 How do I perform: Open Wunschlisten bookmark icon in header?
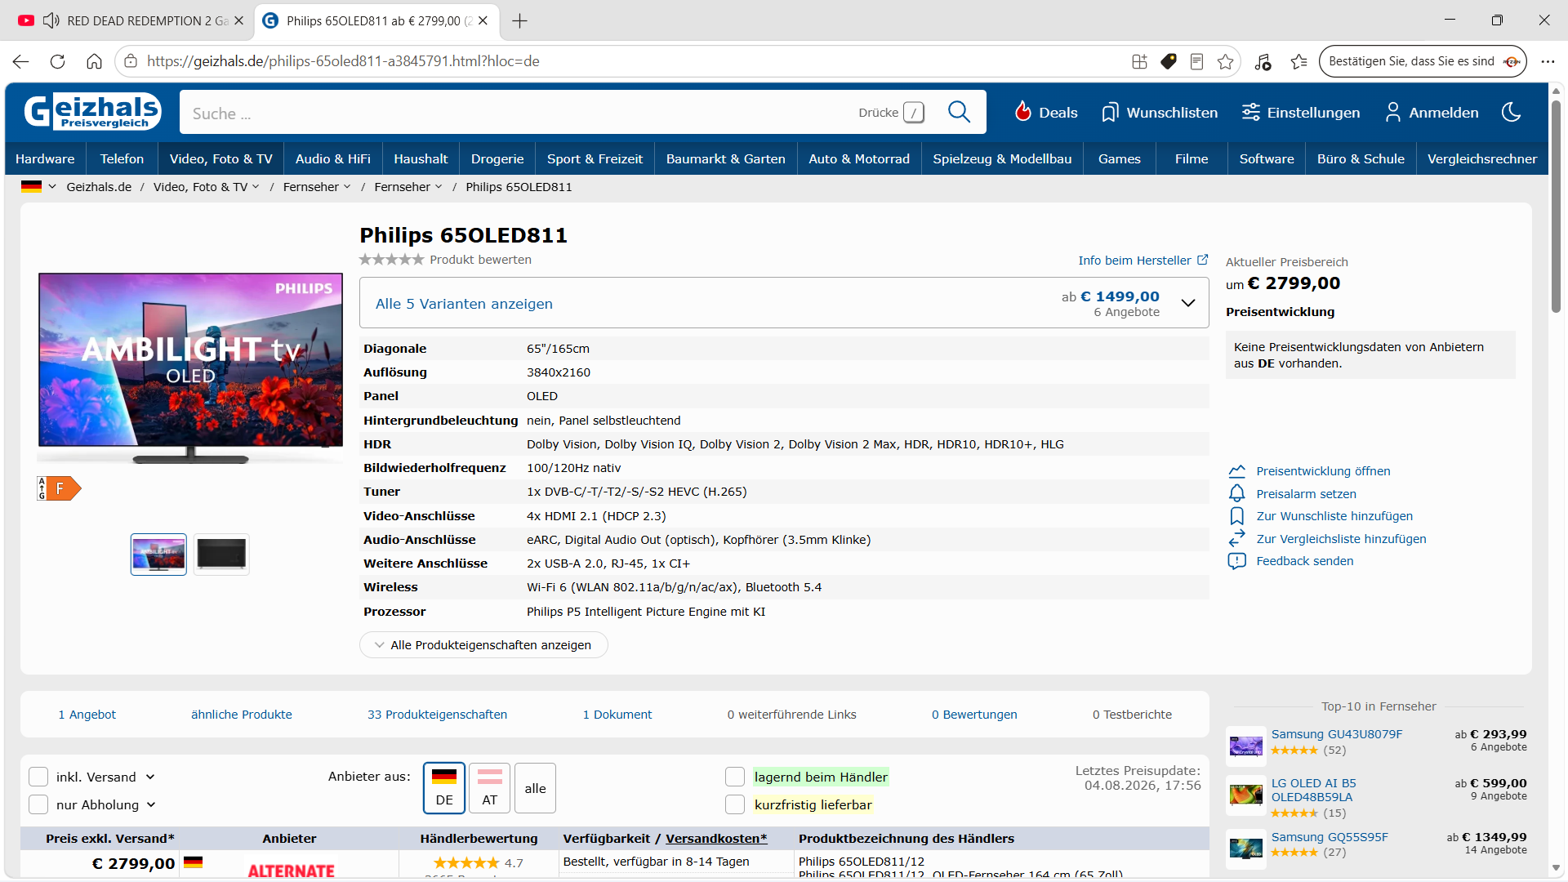1109,113
